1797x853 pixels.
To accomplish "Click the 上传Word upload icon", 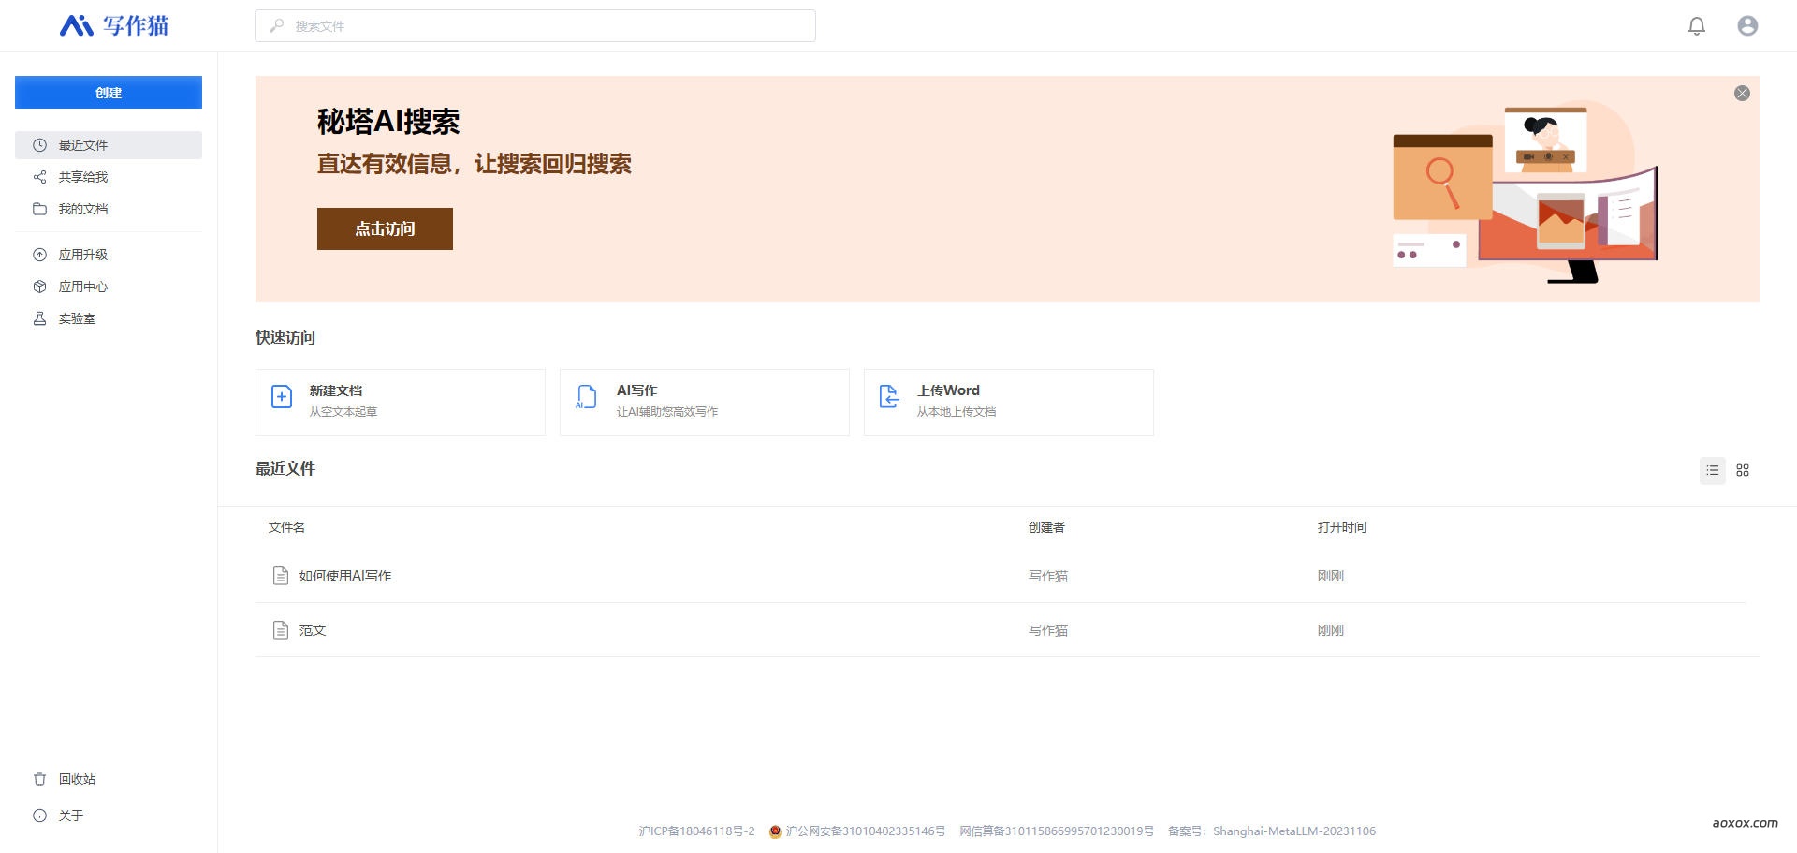I will (x=889, y=397).
